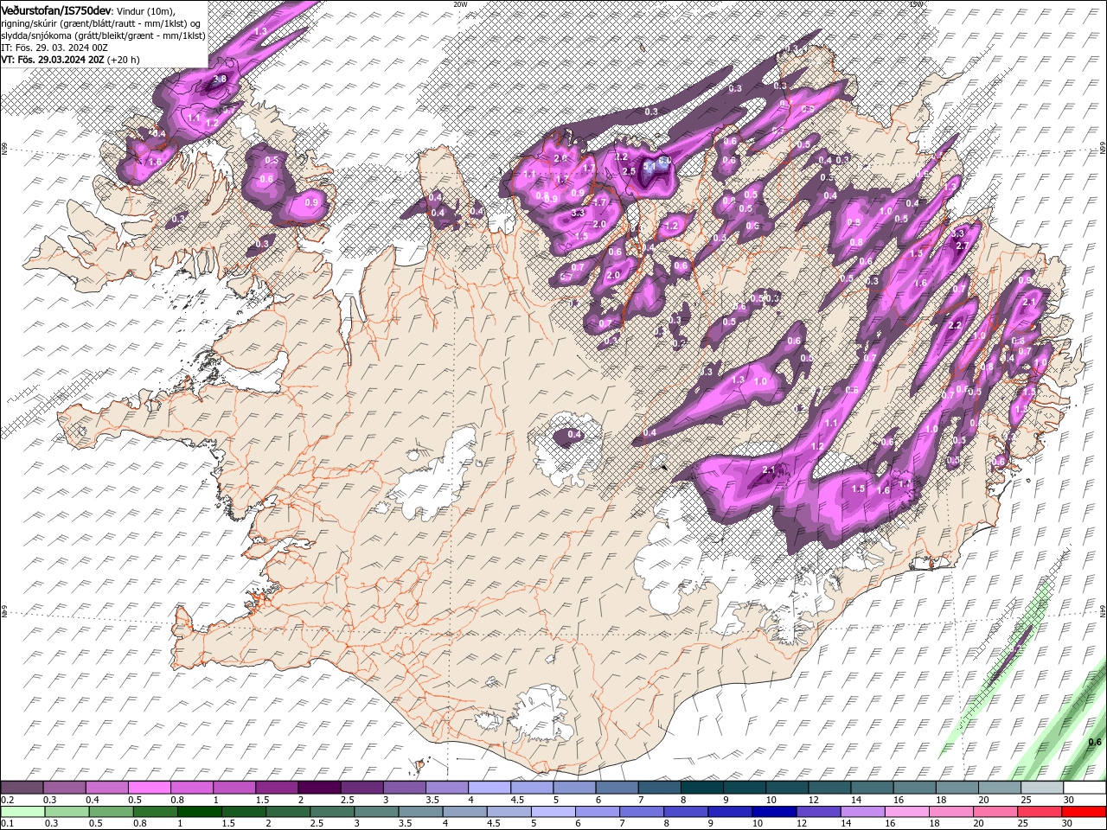Viewport: 1107px width, 830px height.
Task: Click the slydda/snjókoma legend description line
Action: coord(103,35)
